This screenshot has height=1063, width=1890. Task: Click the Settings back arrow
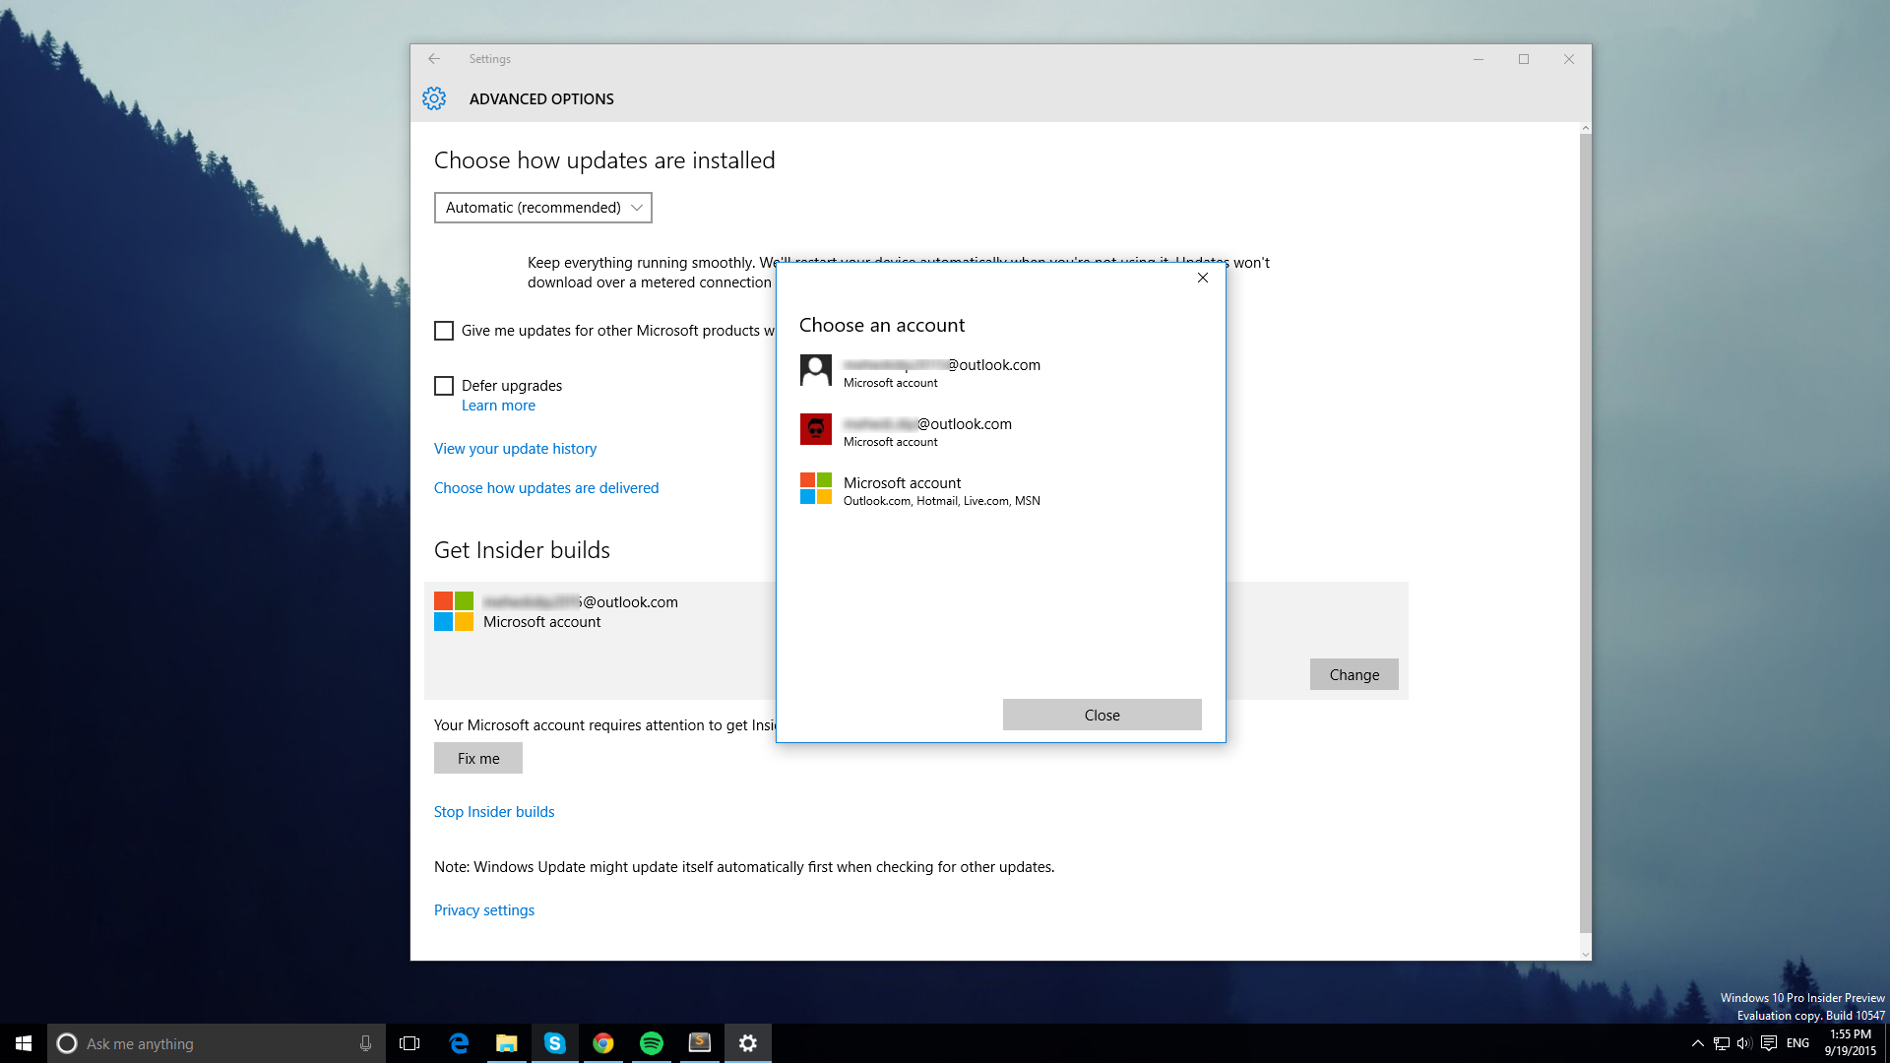point(434,59)
